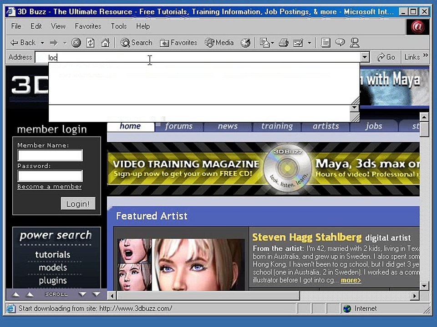
Task: Click the autocomplete list down scroll arrow
Action: [355, 108]
